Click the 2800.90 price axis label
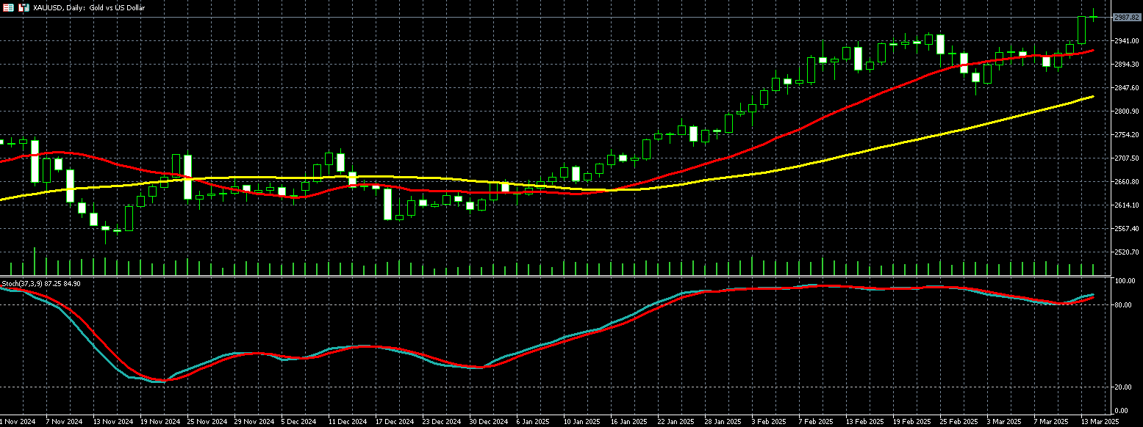This screenshot has width=1143, height=427. (1125, 112)
